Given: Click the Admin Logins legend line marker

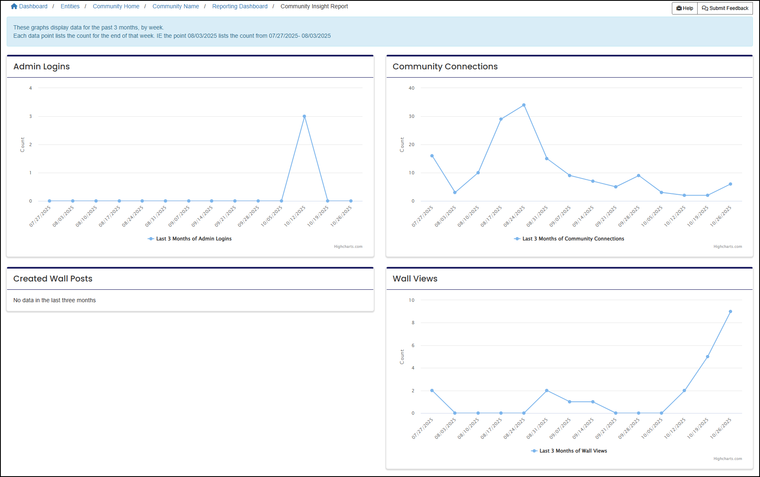Looking at the screenshot, I should 151,239.
